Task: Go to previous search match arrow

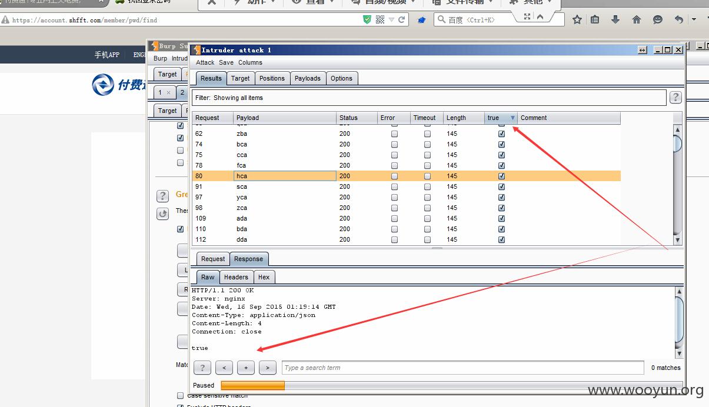Action: click(x=224, y=368)
